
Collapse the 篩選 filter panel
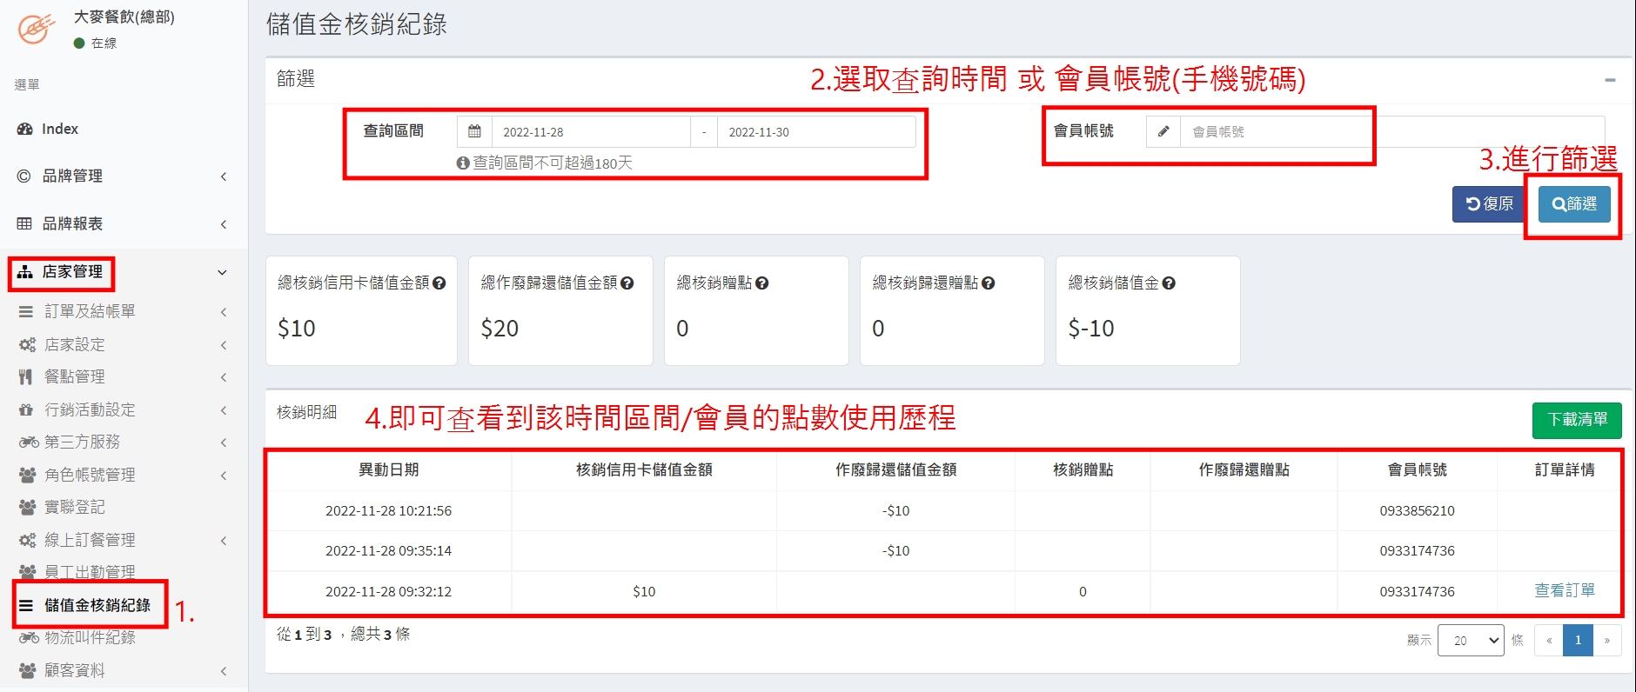1610,80
